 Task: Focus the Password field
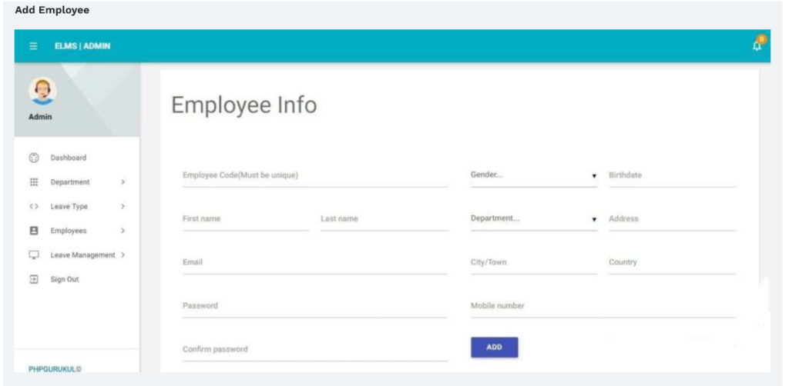tap(315, 307)
